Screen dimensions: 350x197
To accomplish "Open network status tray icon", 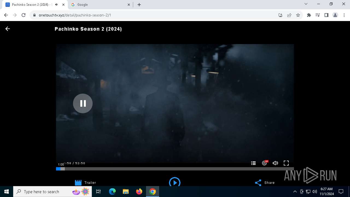I will pyautogui.click(x=308, y=192).
